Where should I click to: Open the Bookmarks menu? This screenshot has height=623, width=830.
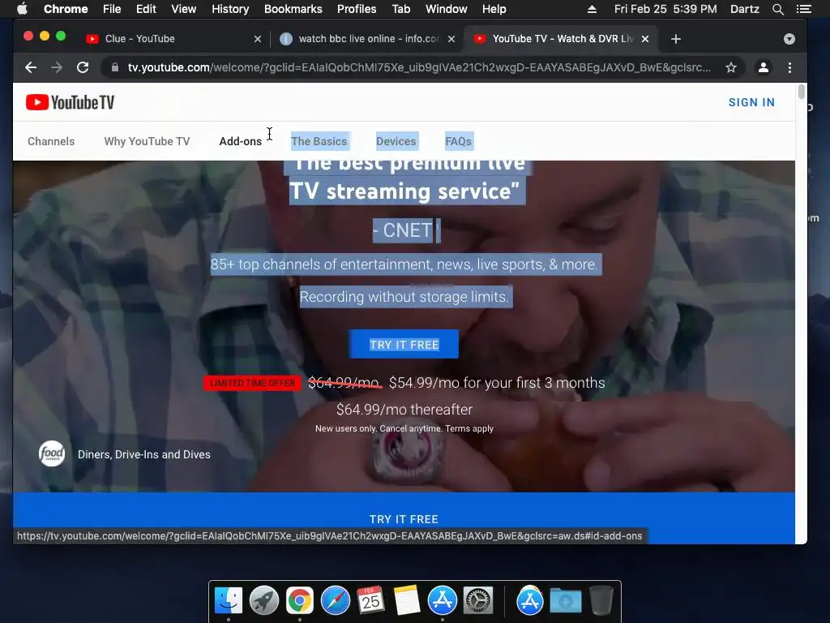tap(293, 9)
